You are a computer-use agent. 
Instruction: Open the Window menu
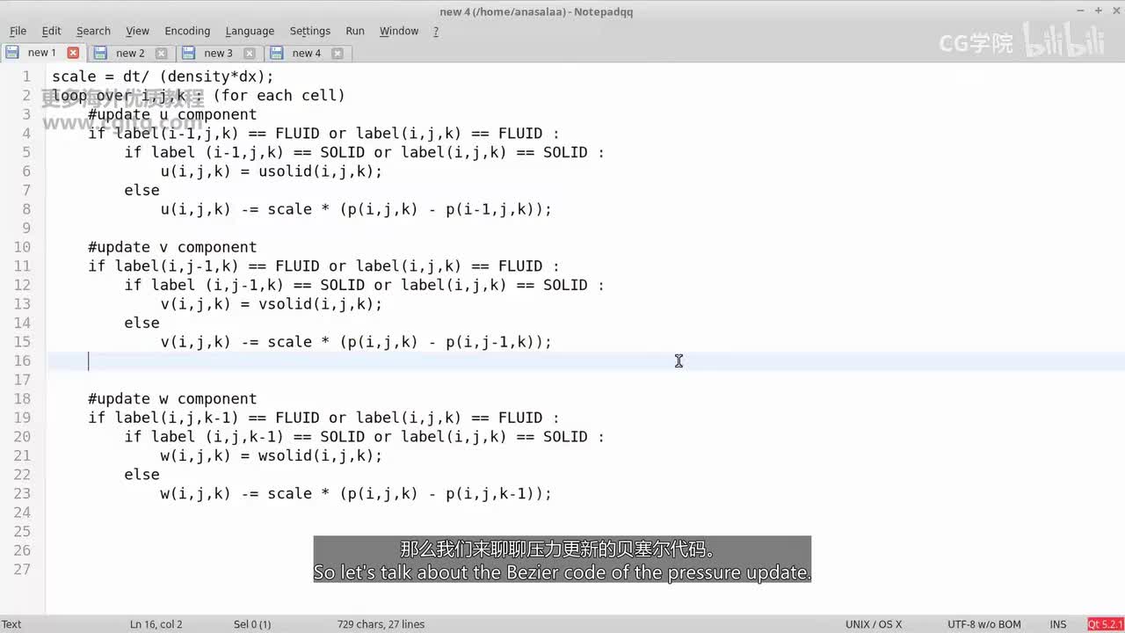(399, 31)
